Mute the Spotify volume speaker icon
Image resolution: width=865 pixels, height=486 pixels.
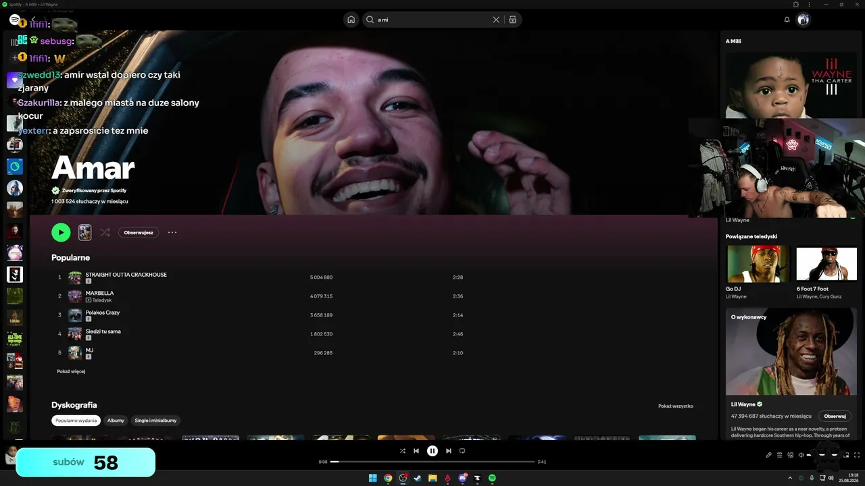[x=801, y=455]
